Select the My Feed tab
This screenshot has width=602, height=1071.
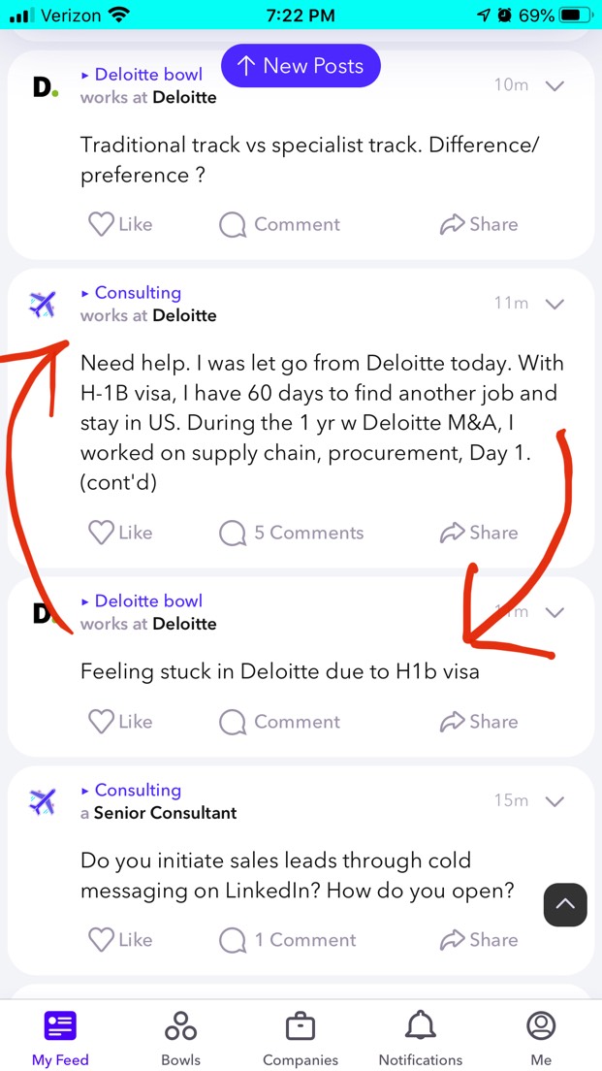click(60, 1038)
